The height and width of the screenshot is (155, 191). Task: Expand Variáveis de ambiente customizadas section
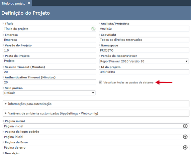(96, 113)
